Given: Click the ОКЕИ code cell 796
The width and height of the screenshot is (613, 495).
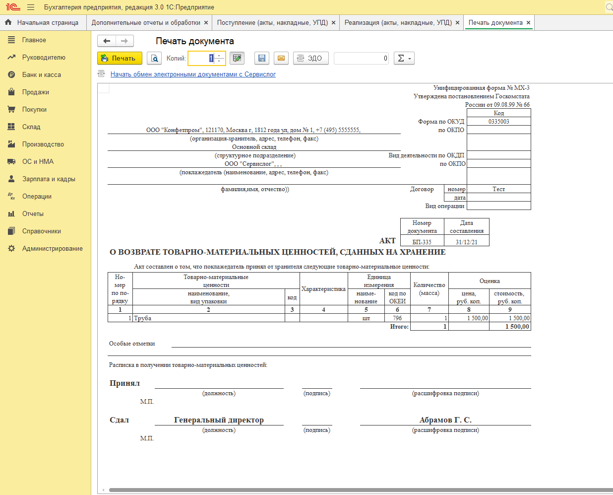Looking at the screenshot, I should [397, 318].
